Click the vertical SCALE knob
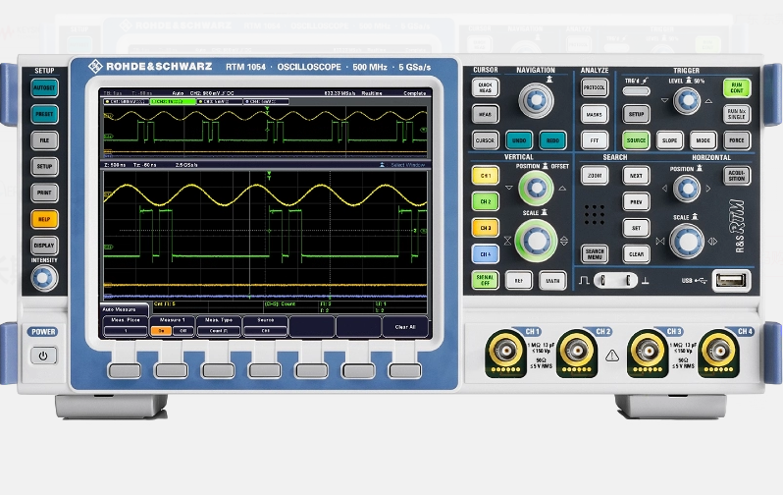This screenshot has height=495, width=783. tap(536, 241)
